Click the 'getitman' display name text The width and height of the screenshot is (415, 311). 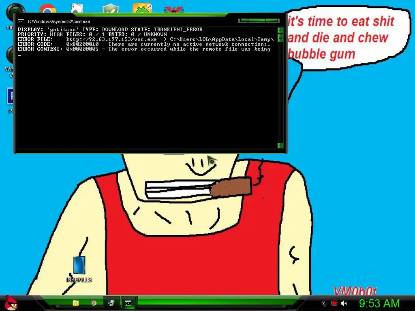click(x=63, y=29)
